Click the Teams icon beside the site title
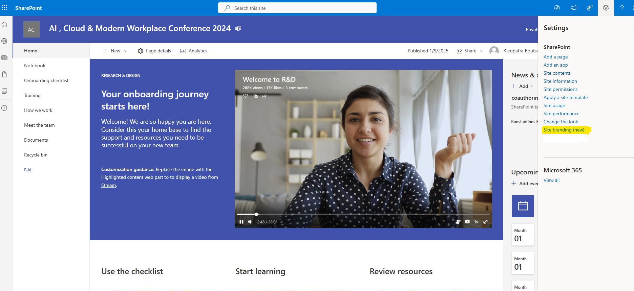Screen dimensions: 634x291 tap(238, 28)
